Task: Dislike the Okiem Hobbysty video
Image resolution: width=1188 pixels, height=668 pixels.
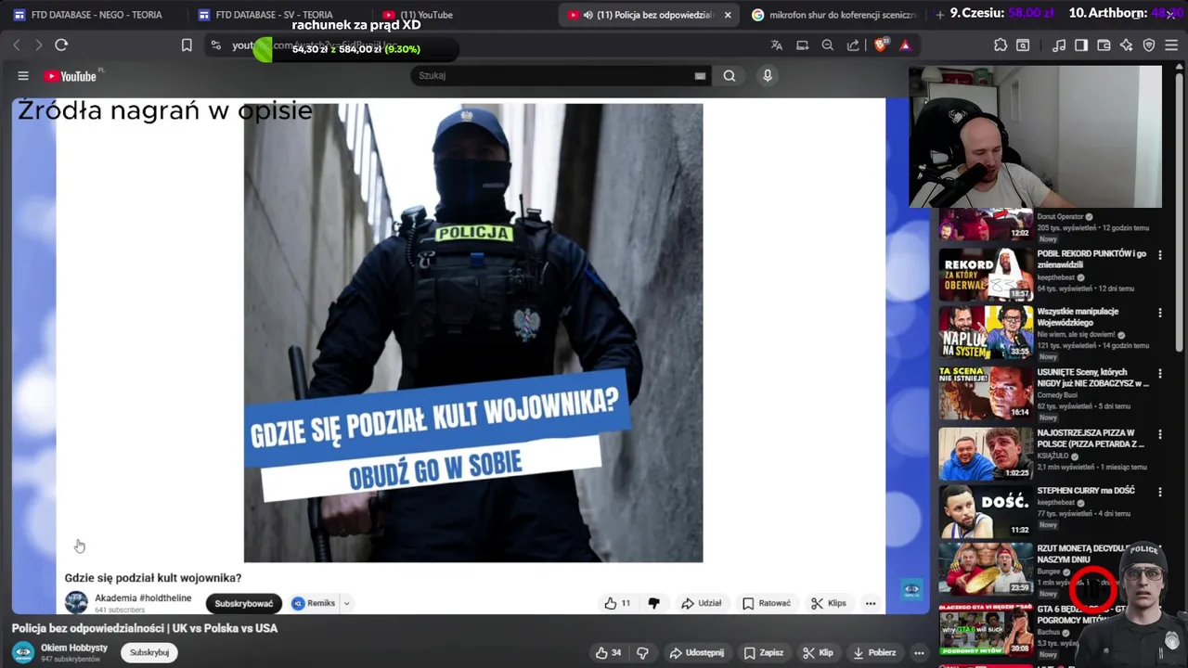Action: coord(642,652)
